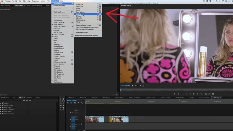
Task: Open the Help menu
Action: [x=61, y=1]
